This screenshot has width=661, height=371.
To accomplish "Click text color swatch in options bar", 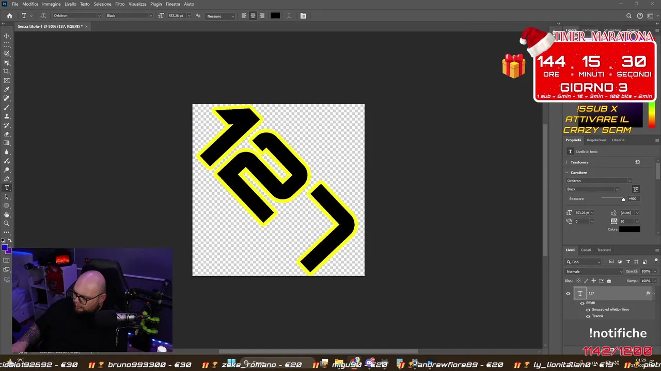I will [x=275, y=16].
